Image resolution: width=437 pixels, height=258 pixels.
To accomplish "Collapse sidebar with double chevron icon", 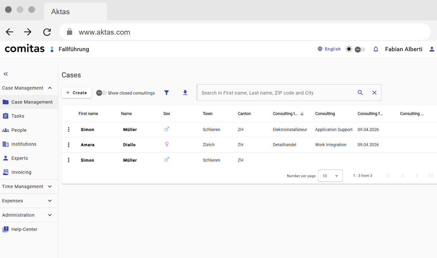I will [x=6, y=74].
